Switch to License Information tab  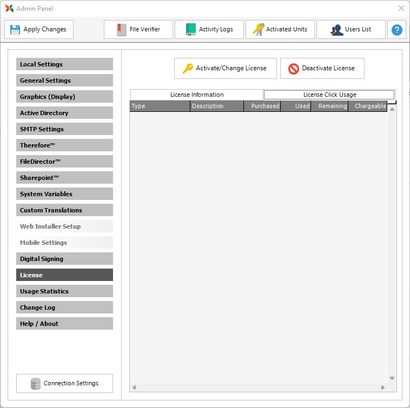(197, 95)
